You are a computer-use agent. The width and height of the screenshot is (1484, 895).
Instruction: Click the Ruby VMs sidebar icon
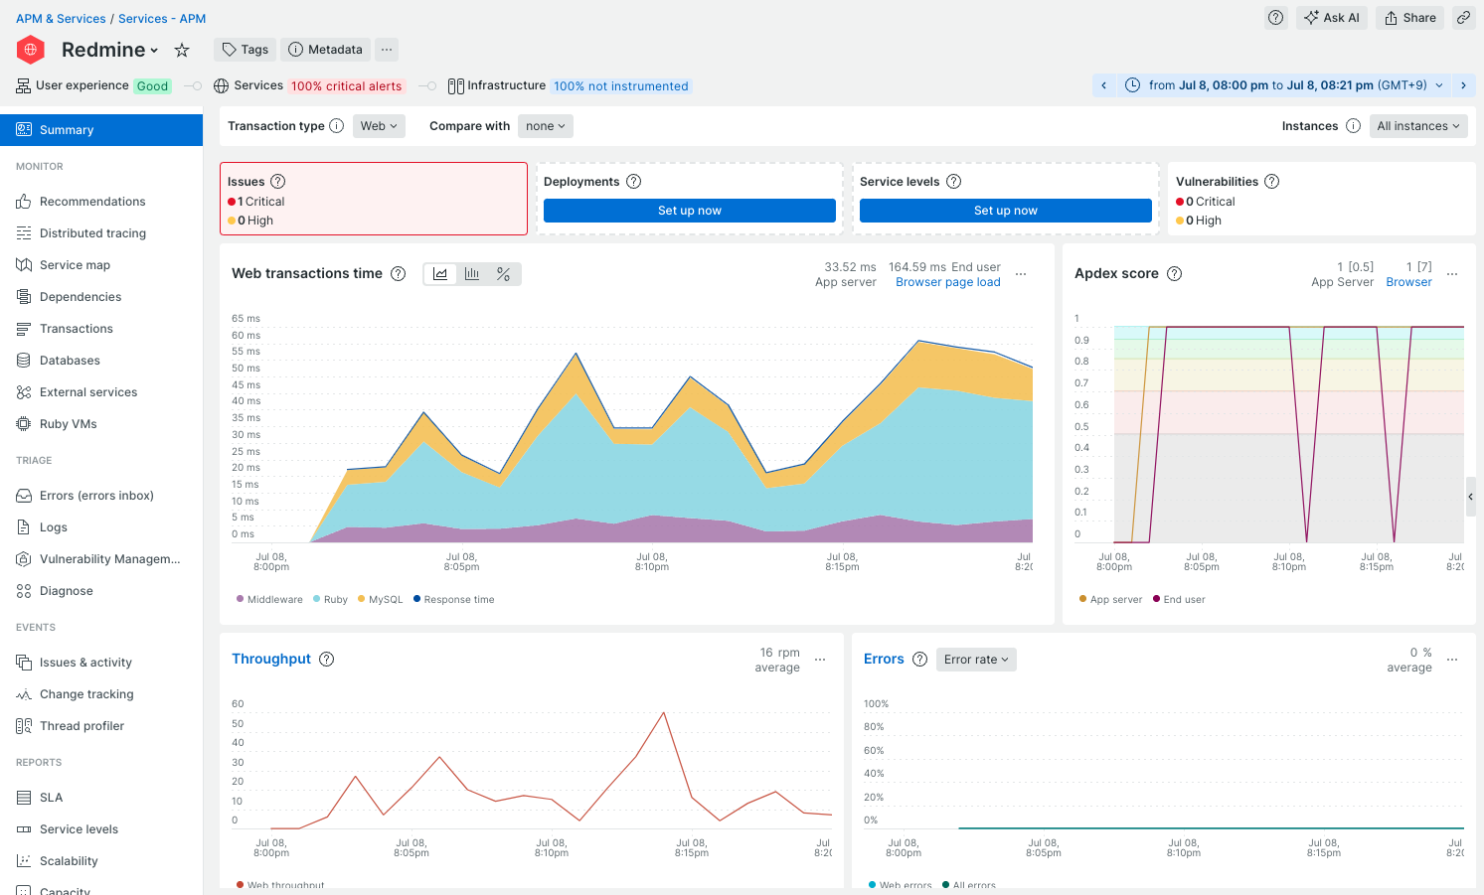coord(24,424)
